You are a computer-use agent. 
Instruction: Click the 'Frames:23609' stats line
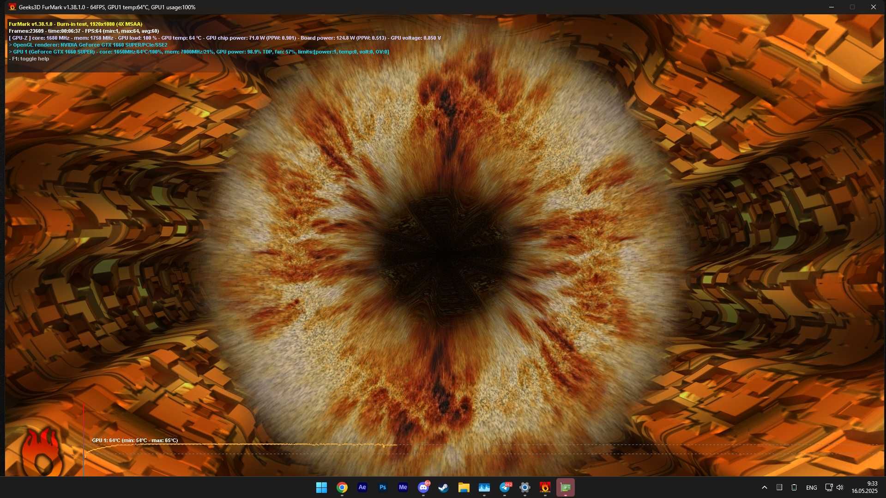84,31
